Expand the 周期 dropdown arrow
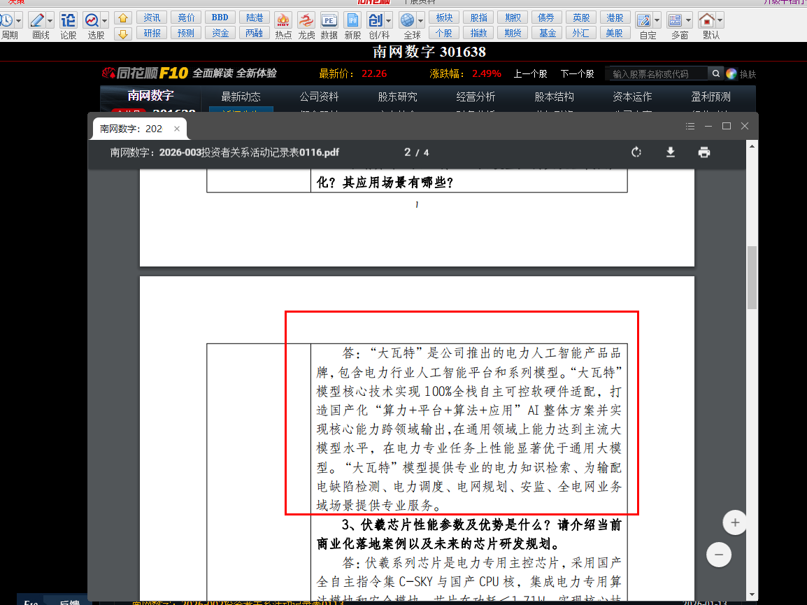The width and height of the screenshot is (807, 605). pos(18,21)
